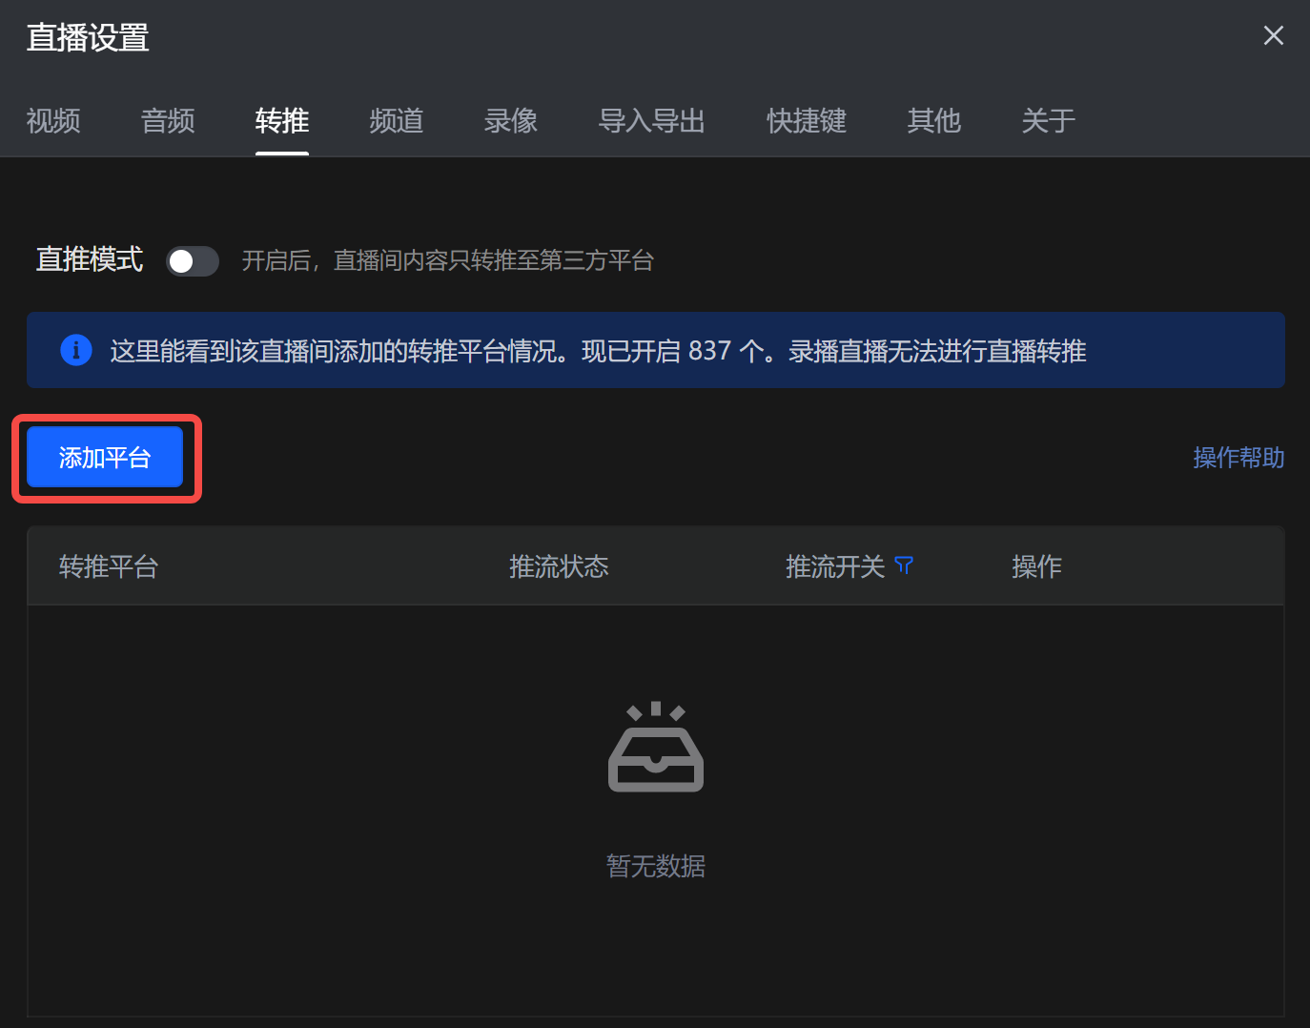The height and width of the screenshot is (1028, 1310).
Task: Open the 操作帮助 link
Action: coord(1238,458)
